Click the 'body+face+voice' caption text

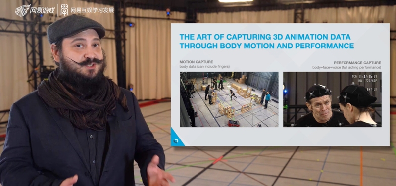[x=346, y=67]
